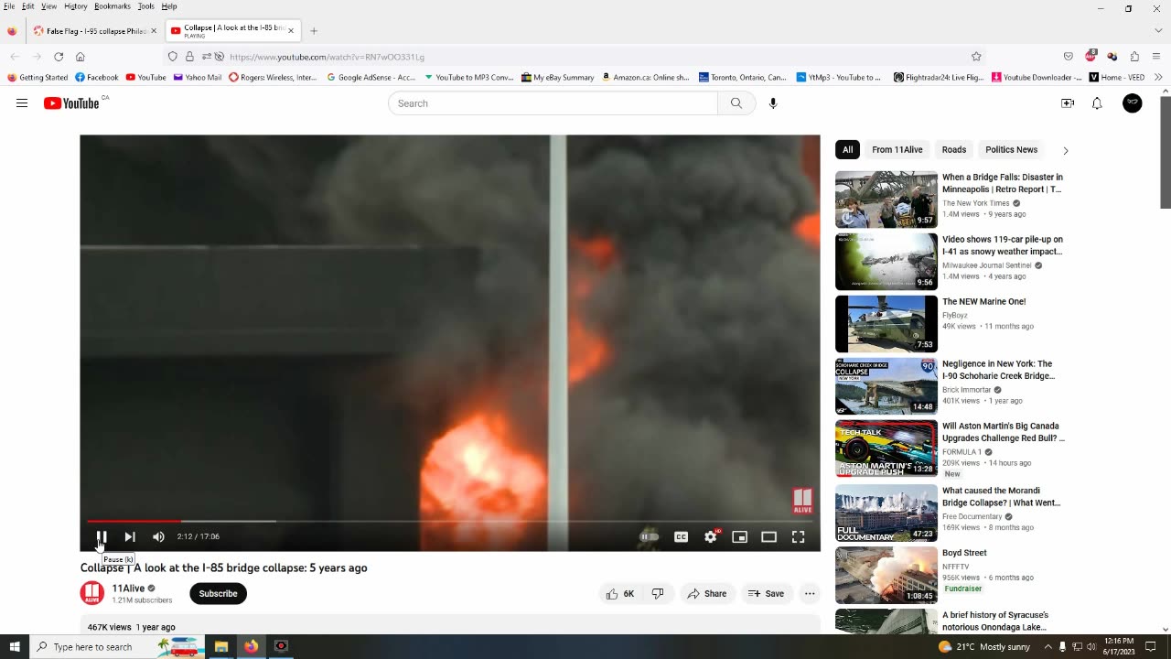Open the Schoharie Creek Bridge video title
Viewport: 1171px width, 659px height.
(x=999, y=370)
